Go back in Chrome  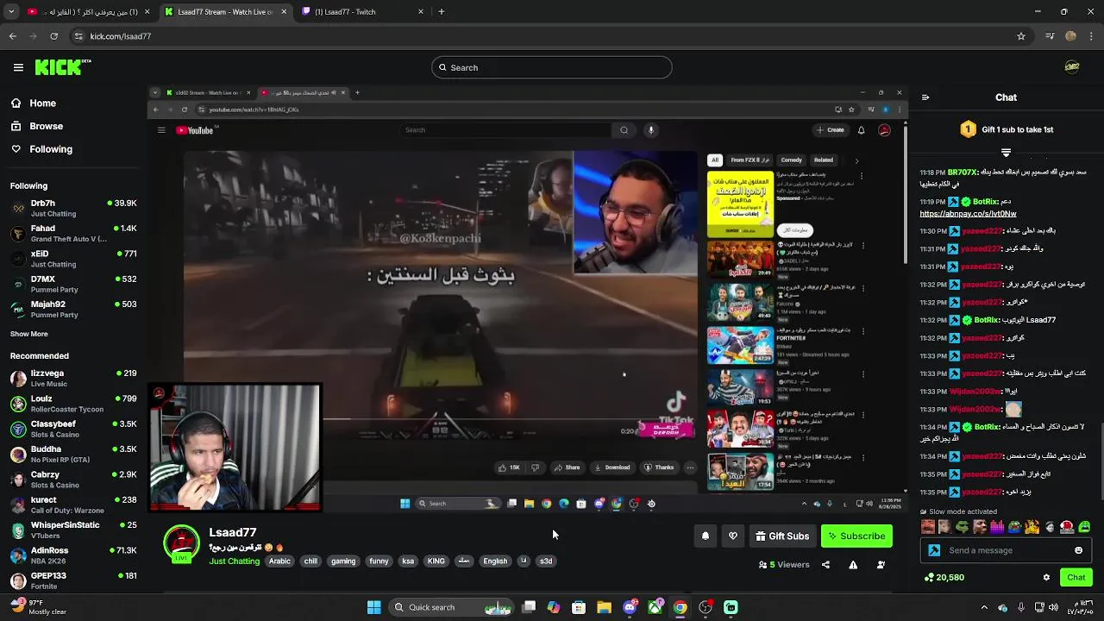click(x=12, y=36)
